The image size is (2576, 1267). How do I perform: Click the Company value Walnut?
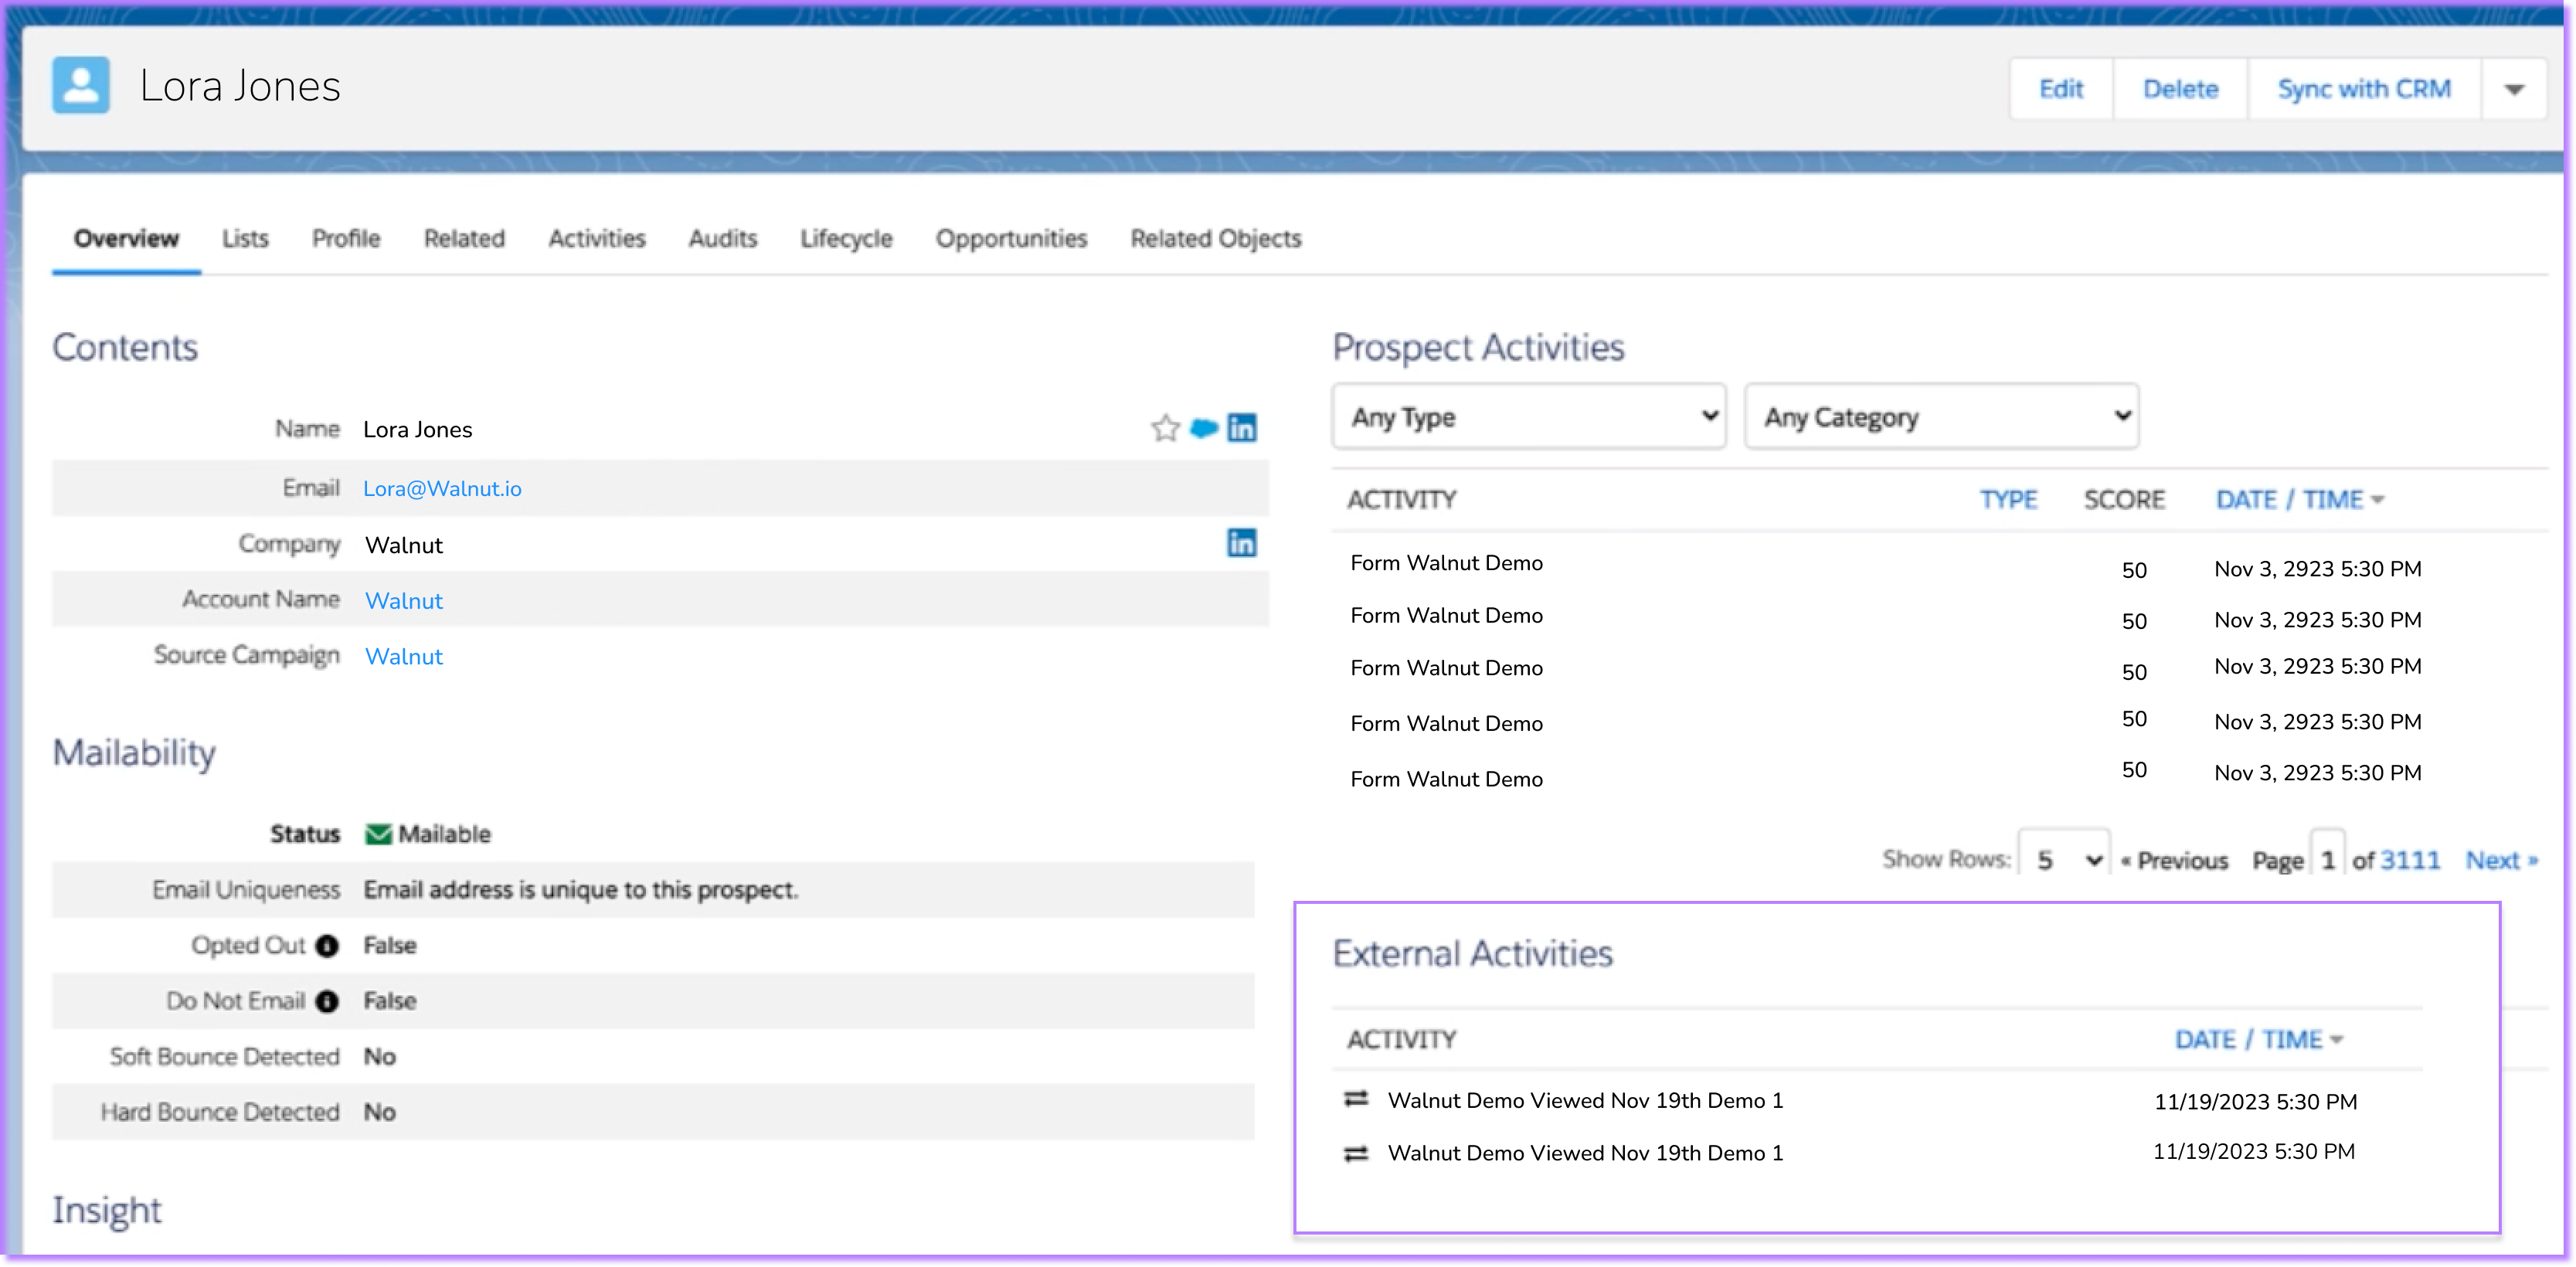click(x=404, y=545)
